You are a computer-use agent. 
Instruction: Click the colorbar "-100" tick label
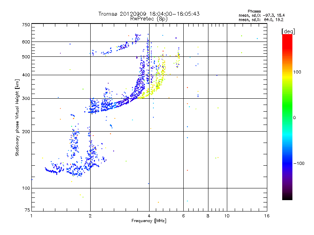(299, 163)
